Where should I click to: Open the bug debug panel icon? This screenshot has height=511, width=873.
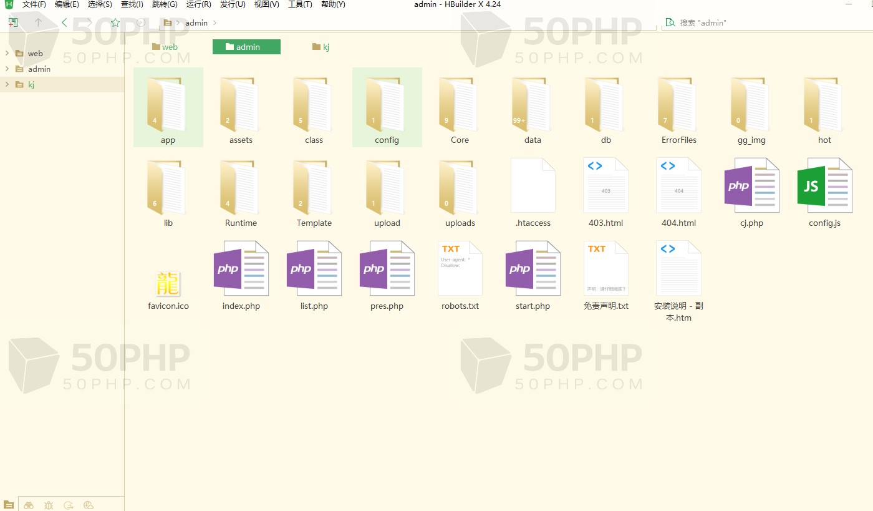[49, 505]
